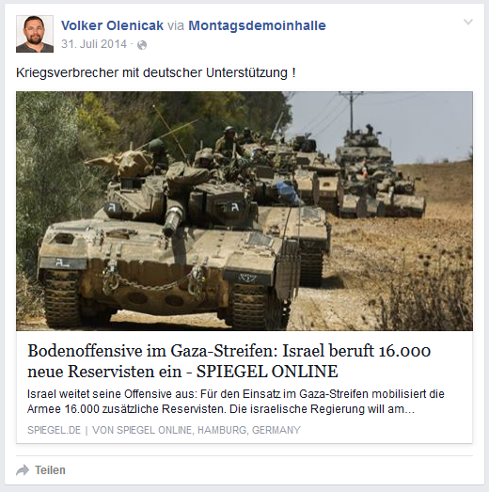Click headline line ending with SPIEGEL ONLINE
489x492 pixels.
point(182,372)
